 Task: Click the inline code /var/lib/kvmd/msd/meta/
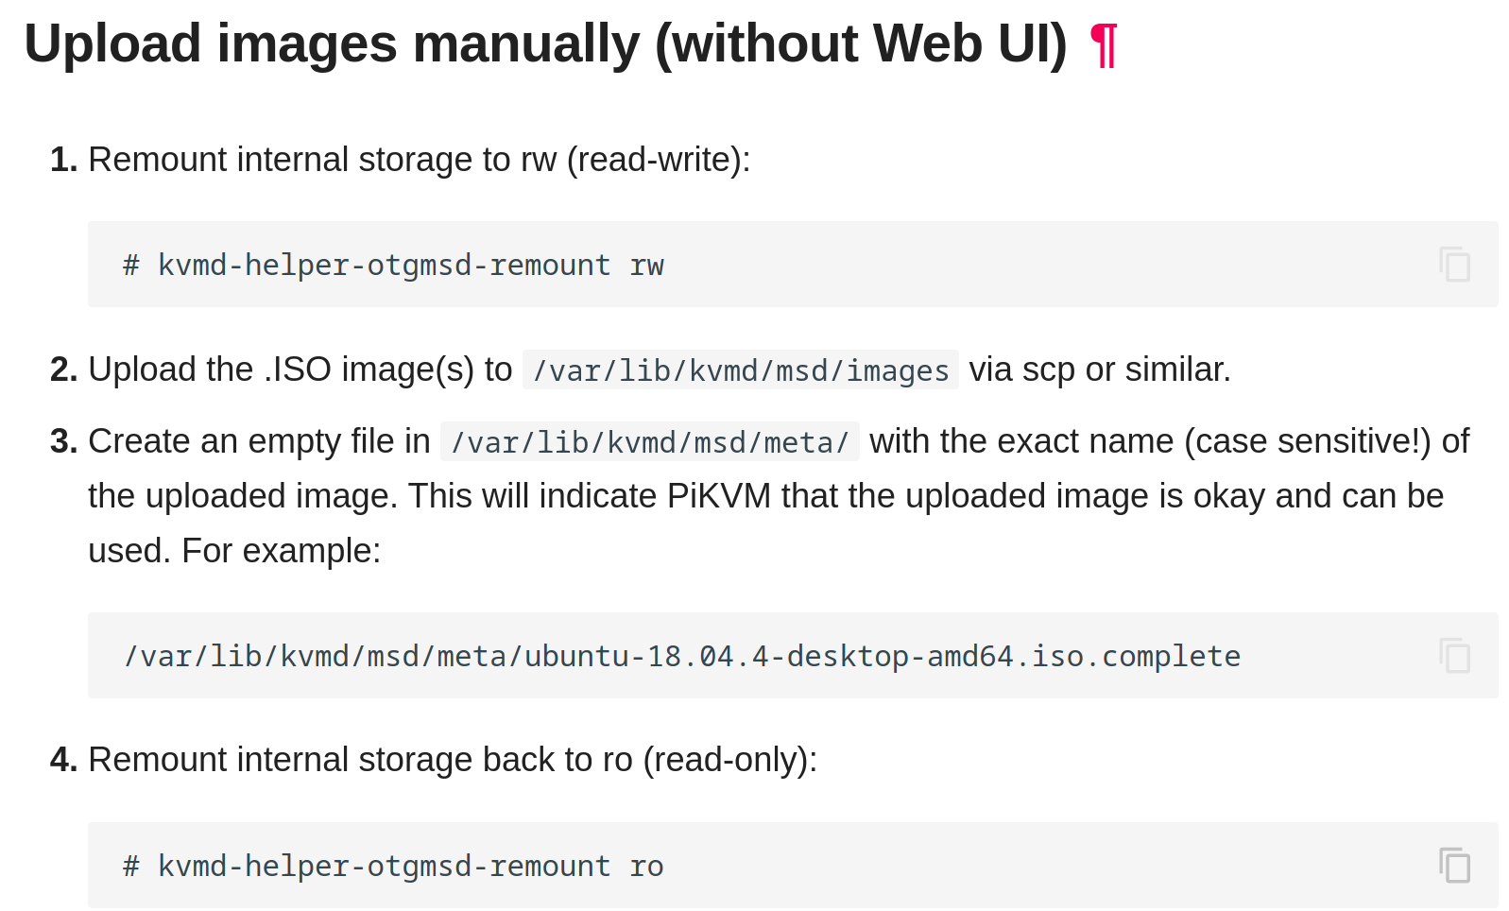(x=650, y=442)
